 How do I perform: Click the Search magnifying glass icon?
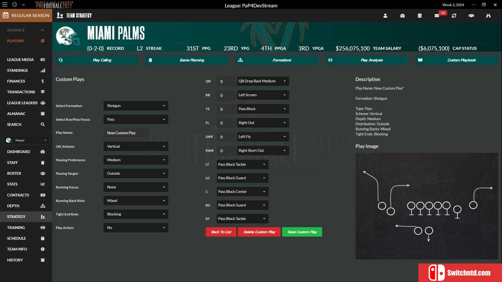click(43, 125)
